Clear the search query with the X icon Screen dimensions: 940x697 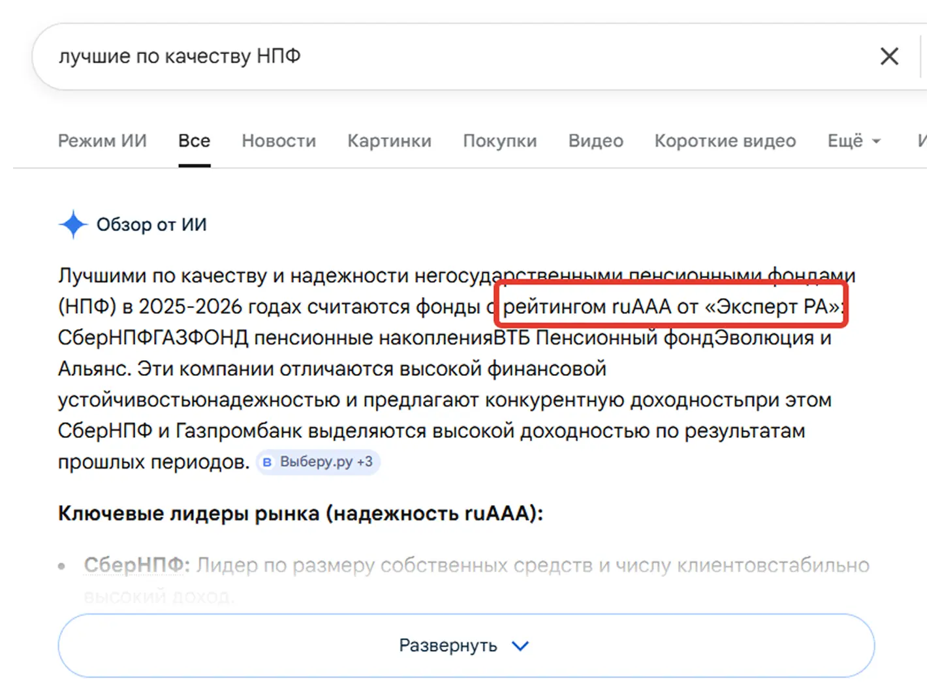click(889, 56)
